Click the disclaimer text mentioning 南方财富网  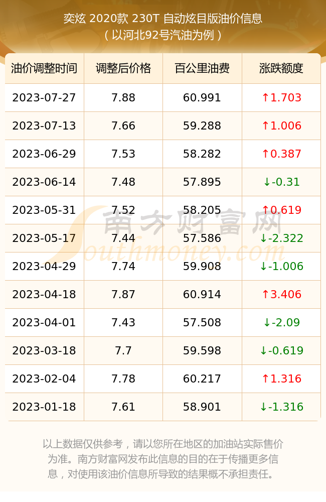pos(163,459)
